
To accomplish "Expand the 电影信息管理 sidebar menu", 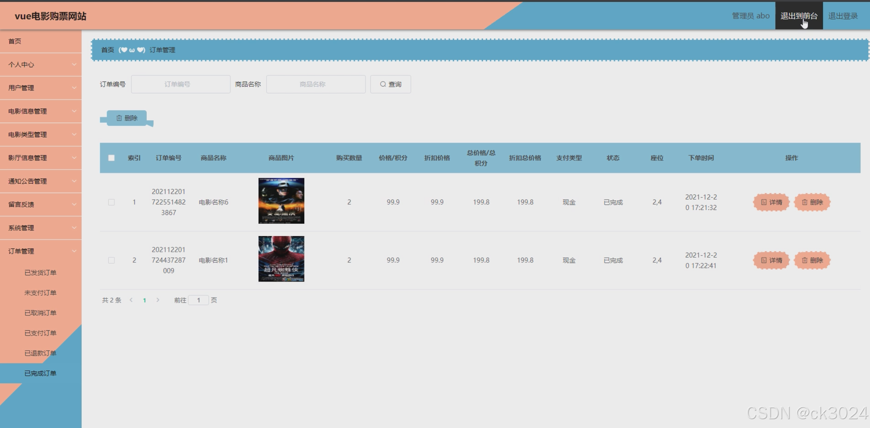I will click(x=40, y=111).
